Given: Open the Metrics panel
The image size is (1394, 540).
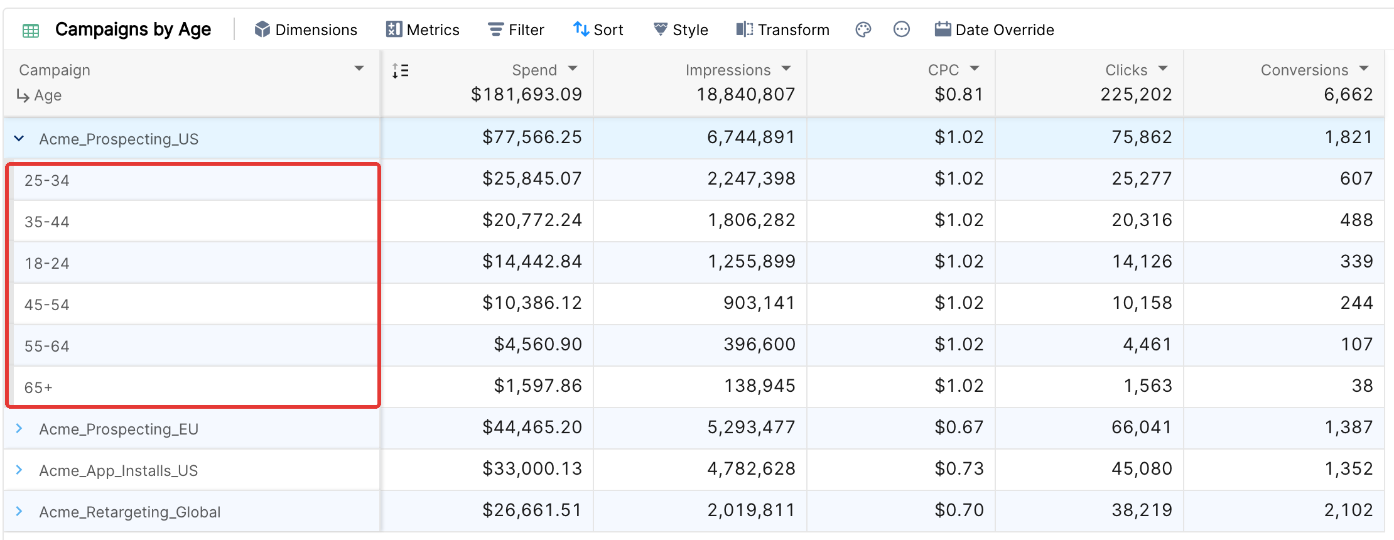Looking at the screenshot, I should click(x=423, y=30).
